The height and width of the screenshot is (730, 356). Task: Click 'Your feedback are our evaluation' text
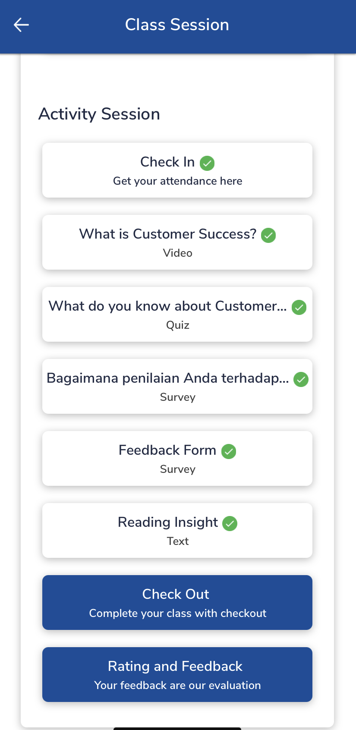pyautogui.click(x=177, y=686)
